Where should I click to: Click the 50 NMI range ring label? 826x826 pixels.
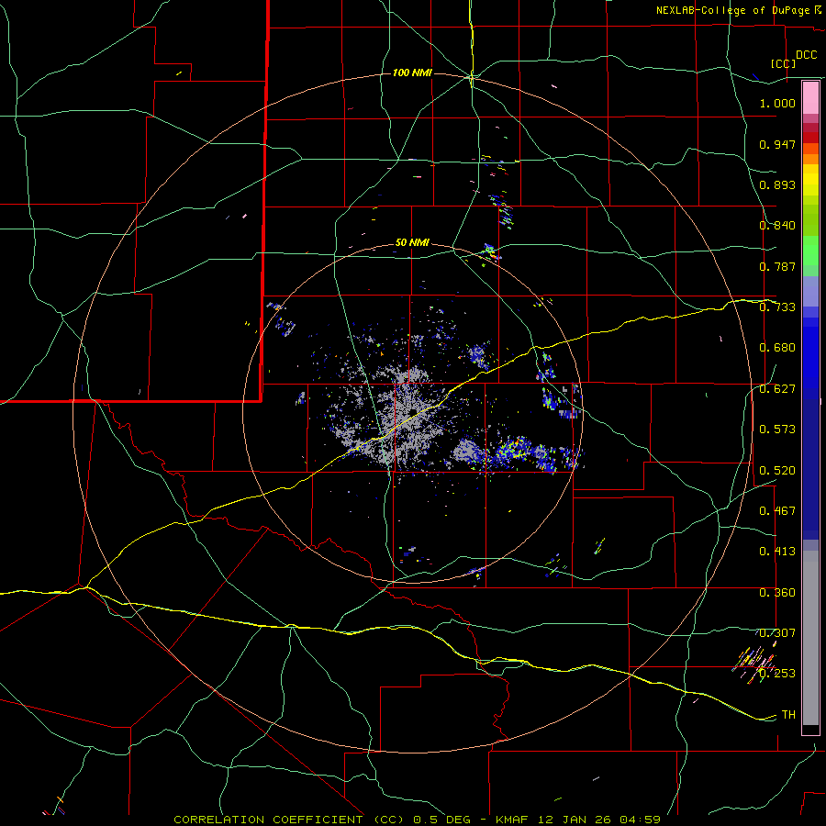click(x=412, y=242)
